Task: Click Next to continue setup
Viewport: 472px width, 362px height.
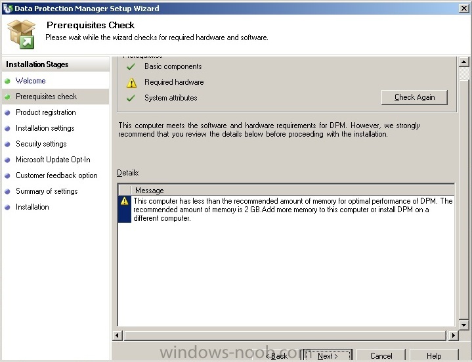Action: tap(328, 355)
